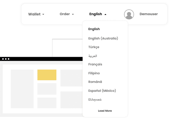The image size is (171, 119).
Task: Expand the Wallet dropdown arrow
Action: click(43, 14)
